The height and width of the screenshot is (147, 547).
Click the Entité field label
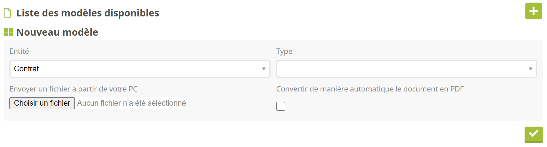[x=19, y=51]
